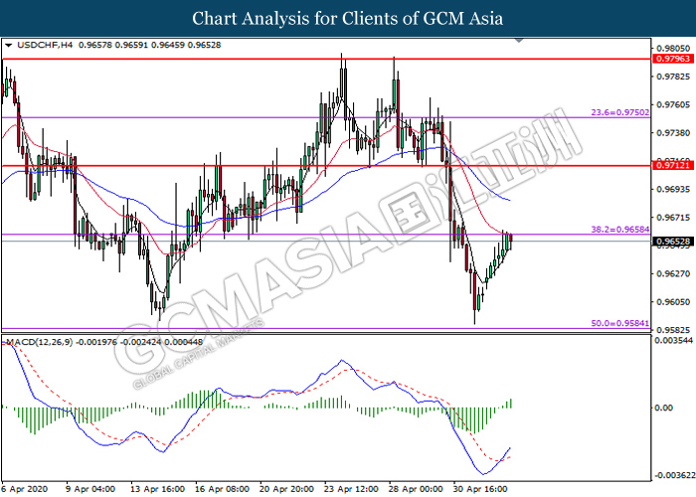Screen dimensions: 696x497
Task: Click the chart shift triangle marker at top
Action: [x=519, y=41]
